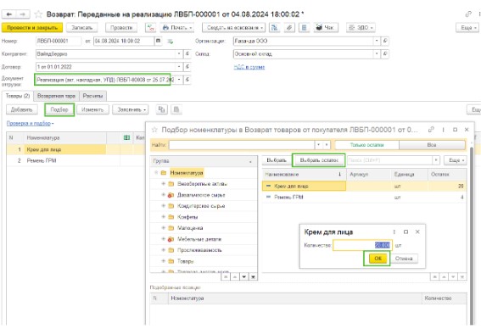The height and width of the screenshot is (329, 481).
Task: Open Создать на основании dropdown
Action: pyautogui.click(x=233, y=28)
